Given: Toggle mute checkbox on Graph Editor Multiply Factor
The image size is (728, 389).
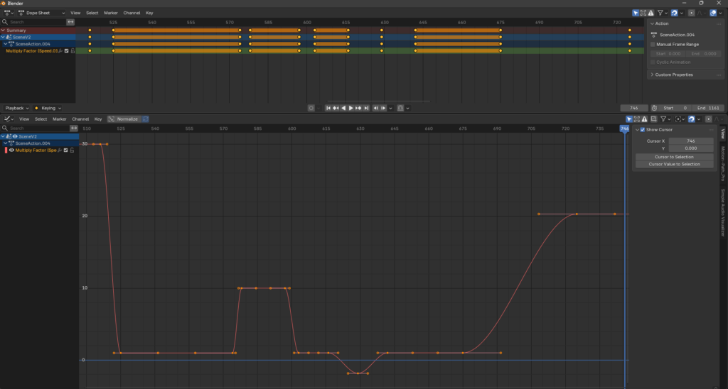Looking at the screenshot, I should pos(66,150).
